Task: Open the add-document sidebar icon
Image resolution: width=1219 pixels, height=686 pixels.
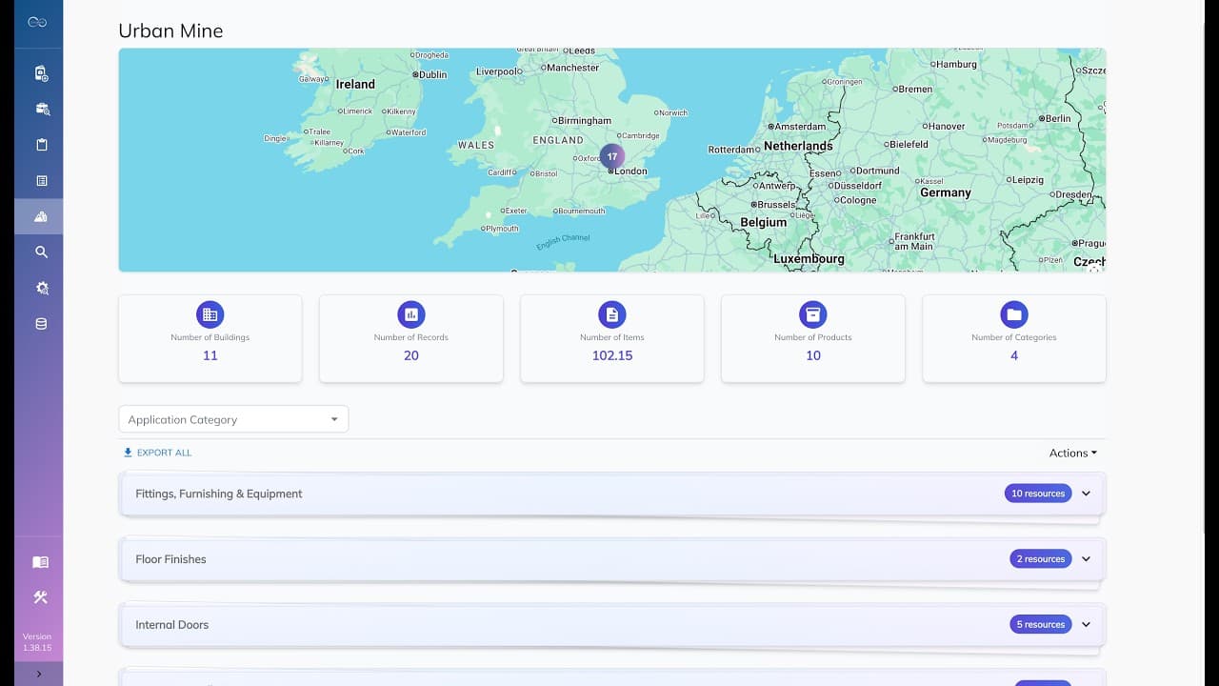Action: [x=41, y=73]
